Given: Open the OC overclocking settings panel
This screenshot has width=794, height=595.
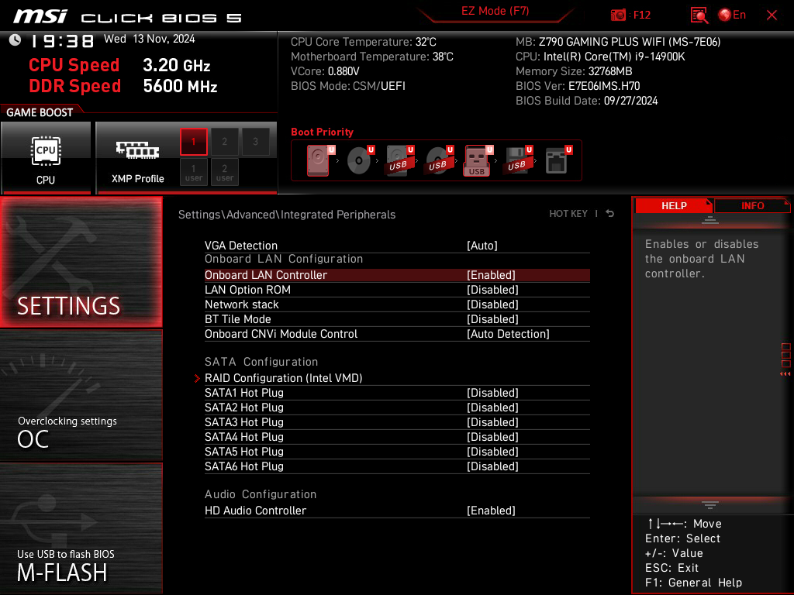Looking at the screenshot, I should point(81,396).
